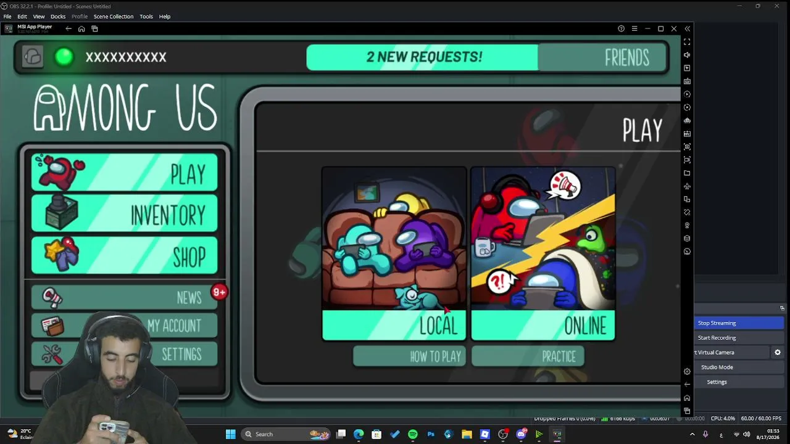This screenshot has height=444, width=790.
Task: Select the LOCAL game mode card
Action: [394, 253]
